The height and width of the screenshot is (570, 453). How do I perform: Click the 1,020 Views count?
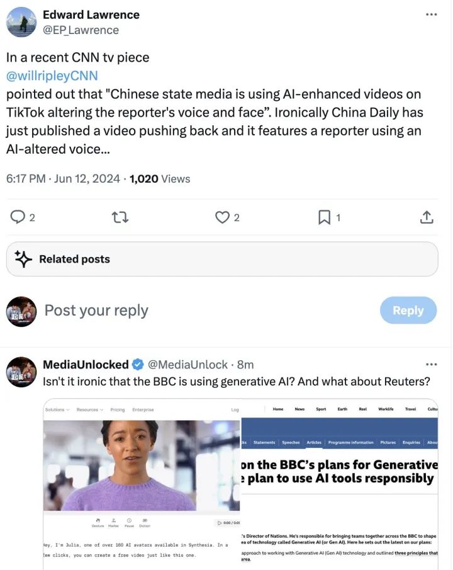point(159,179)
